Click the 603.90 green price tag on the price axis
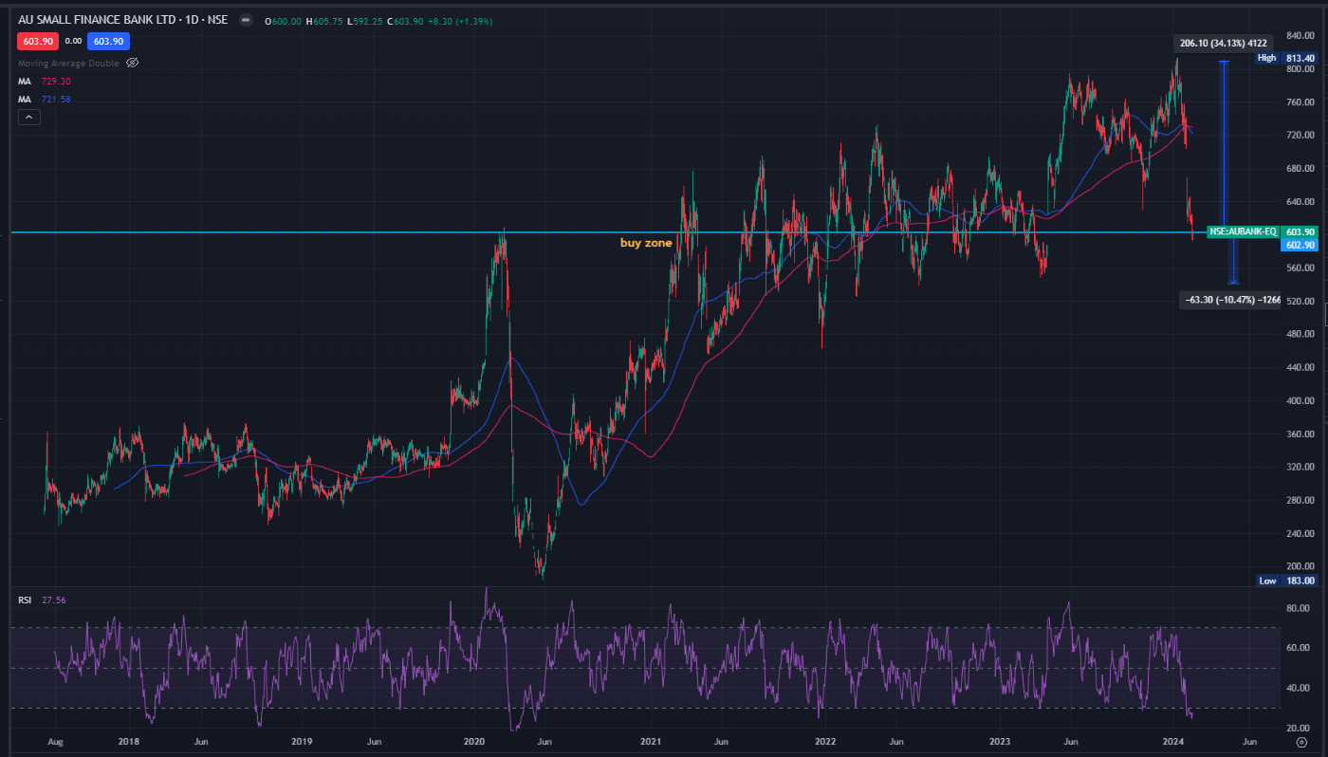 pyautogui.click(x=1300, y=231)
